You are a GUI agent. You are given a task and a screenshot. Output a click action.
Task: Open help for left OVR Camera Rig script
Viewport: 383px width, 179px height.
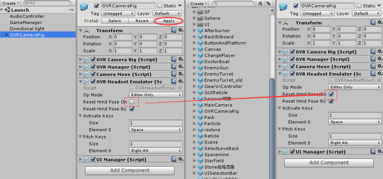click(174, 59)
